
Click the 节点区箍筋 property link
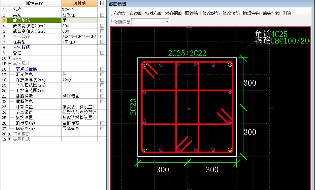click(x=26, y=69)
